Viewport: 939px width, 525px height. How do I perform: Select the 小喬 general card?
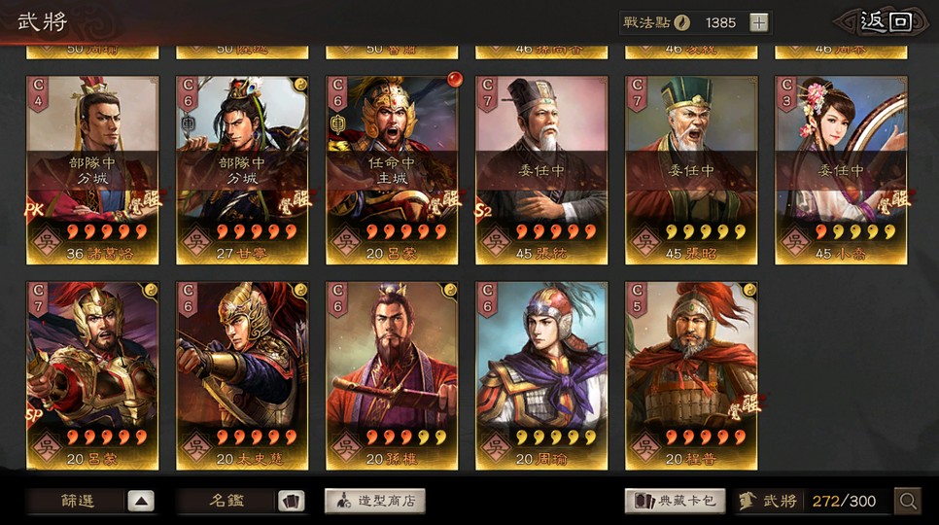[841, 170]
